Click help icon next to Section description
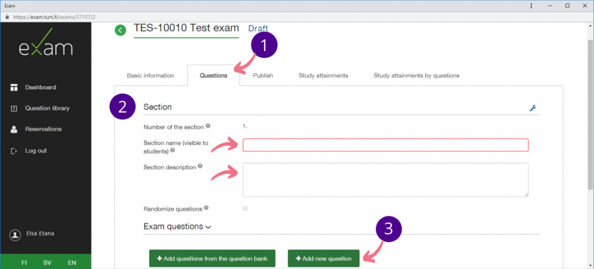594x269 pixels. (x=200, y=166)
